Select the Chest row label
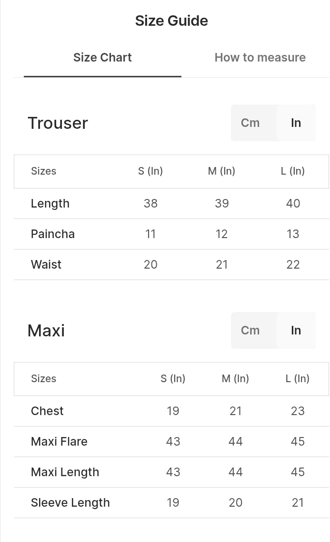 [47, 411]
